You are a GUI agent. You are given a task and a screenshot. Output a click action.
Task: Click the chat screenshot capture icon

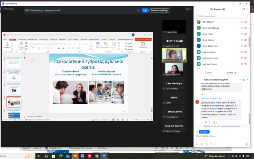pyautogui.click(x=211, y=144)
